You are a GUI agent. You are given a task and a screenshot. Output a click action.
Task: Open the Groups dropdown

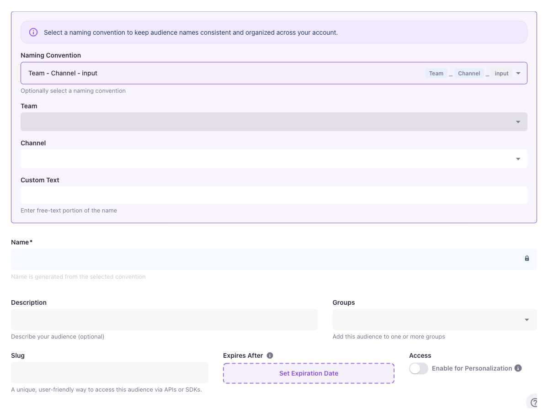434,319
